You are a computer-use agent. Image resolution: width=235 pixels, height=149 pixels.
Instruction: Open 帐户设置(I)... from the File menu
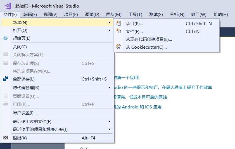(x=57, y=113)
